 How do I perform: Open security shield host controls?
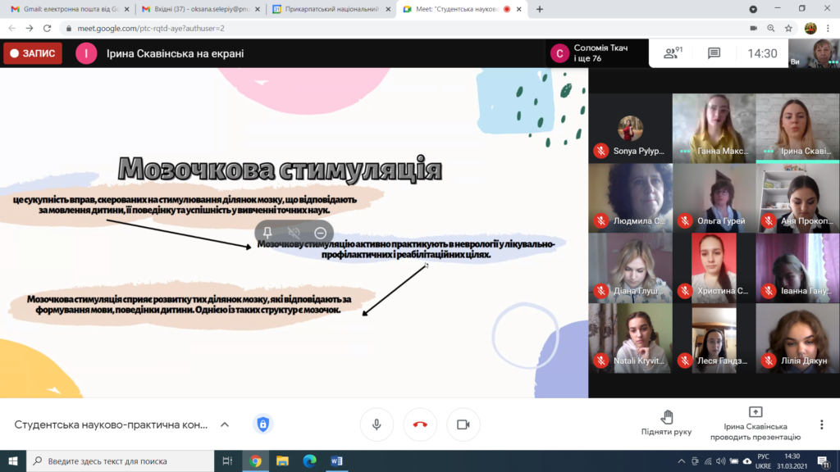point(262,424)
